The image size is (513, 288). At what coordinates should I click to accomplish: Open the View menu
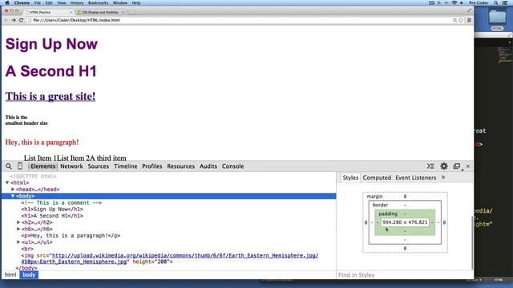tap(62, 2)
